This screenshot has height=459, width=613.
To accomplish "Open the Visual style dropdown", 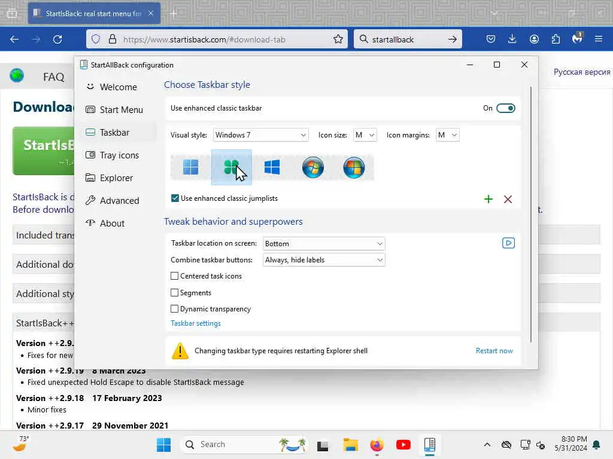I will (261, 135).
